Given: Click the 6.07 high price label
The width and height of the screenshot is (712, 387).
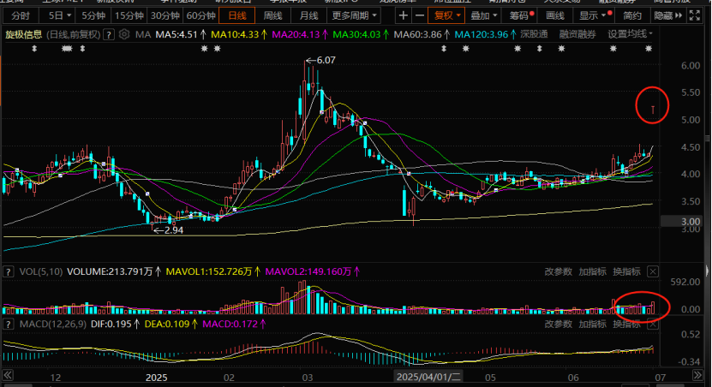Looking at the screenshot, I should (326, 60).
